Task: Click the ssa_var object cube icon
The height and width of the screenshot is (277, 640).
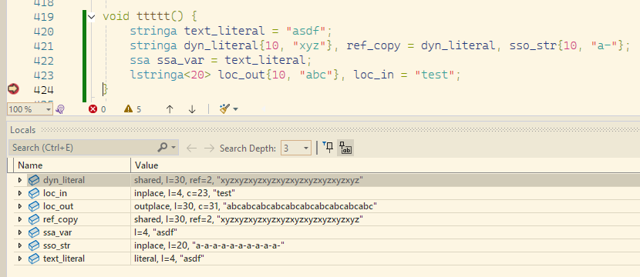Action: coord(34,232)
